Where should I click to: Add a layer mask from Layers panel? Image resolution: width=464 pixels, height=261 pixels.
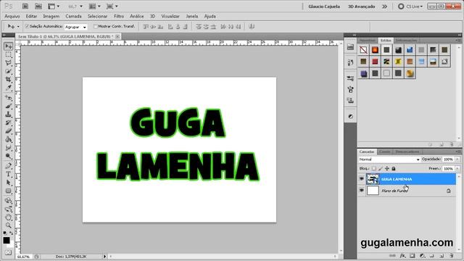point(413,256)
